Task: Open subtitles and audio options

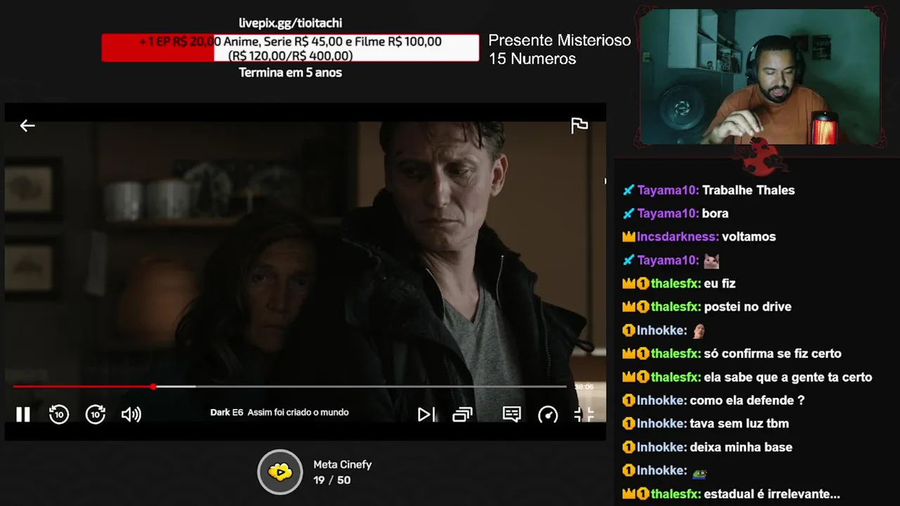Action: pyautogui.click(x=512, y=415)
